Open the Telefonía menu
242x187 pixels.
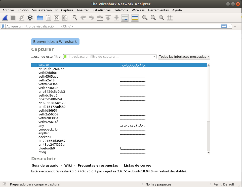(x=121, y=10)
